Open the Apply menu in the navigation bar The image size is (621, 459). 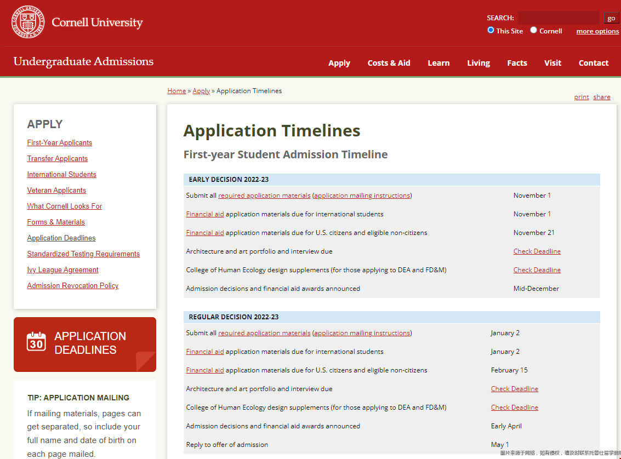click(x=339, y=63)
